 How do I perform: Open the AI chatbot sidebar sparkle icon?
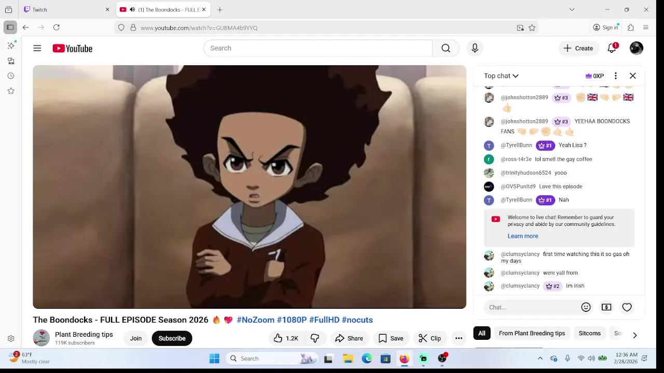click(11, 46)
